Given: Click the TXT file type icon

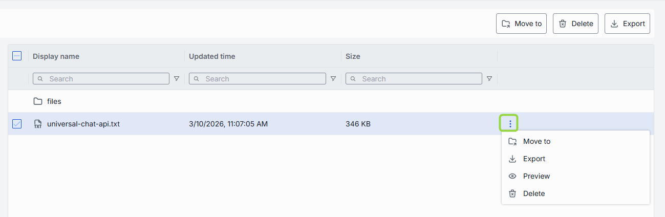Looking at the screenshot, I should [x=38, y=124].
